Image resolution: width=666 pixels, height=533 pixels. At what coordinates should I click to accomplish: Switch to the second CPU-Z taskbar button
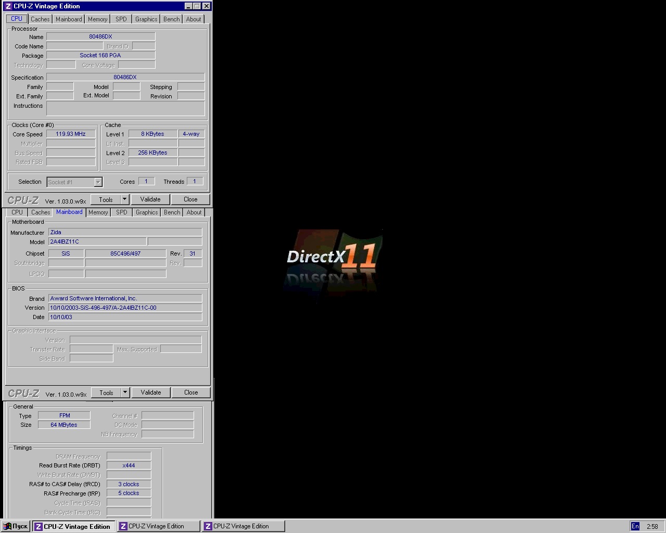(158, 526)
